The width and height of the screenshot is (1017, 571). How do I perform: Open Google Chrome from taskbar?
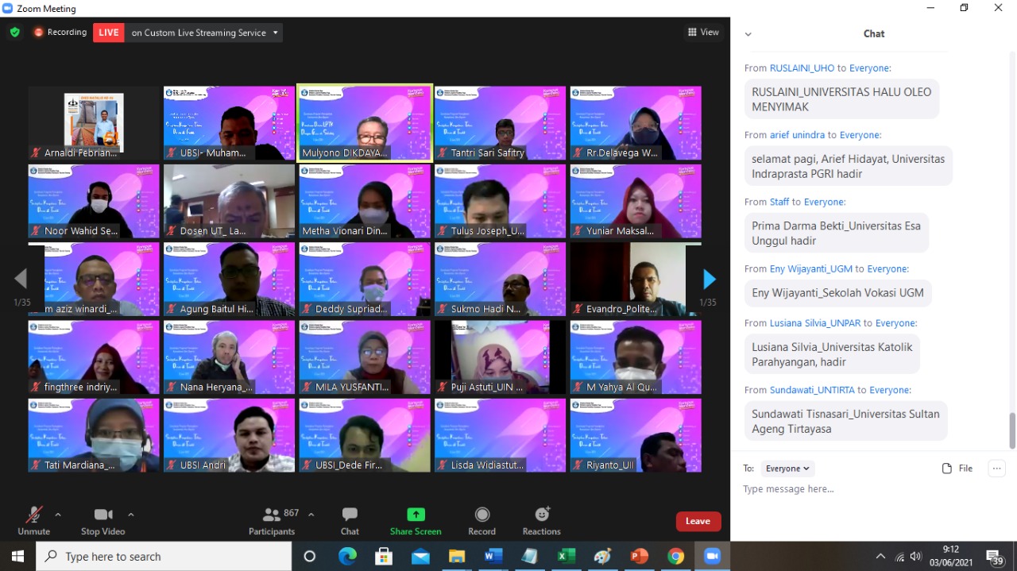(x=675, y=556)
